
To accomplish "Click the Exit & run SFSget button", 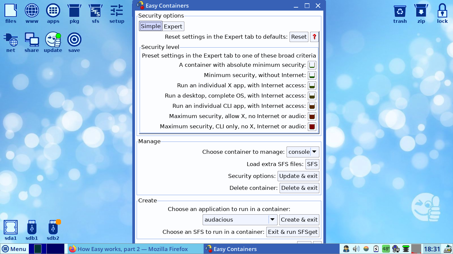I will pos(293,232).
